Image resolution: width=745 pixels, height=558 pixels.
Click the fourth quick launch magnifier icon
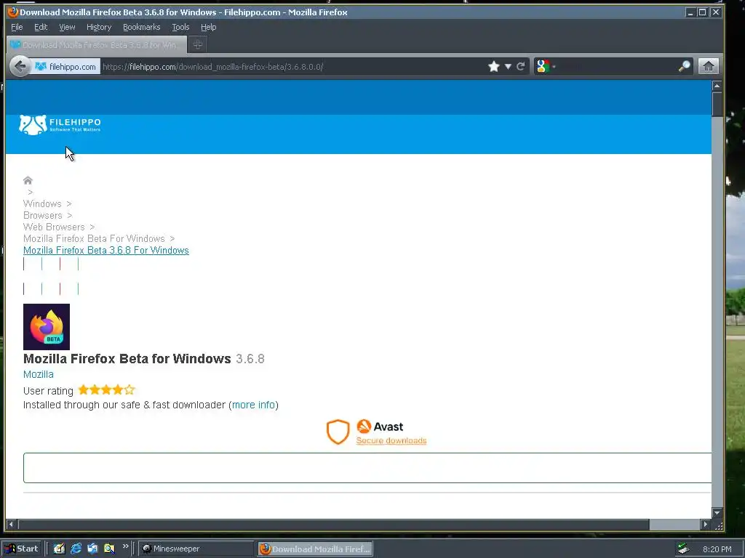tap(109, 549)
